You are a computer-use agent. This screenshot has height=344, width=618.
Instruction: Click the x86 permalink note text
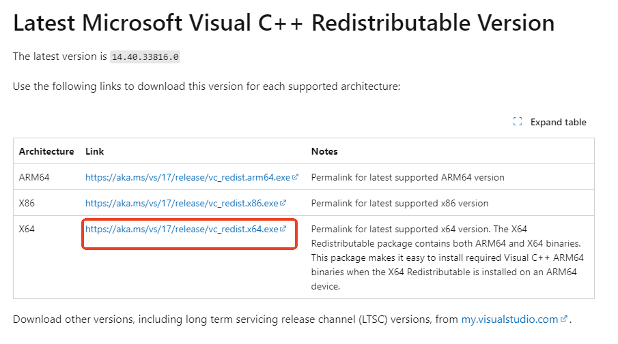(399, 203)
